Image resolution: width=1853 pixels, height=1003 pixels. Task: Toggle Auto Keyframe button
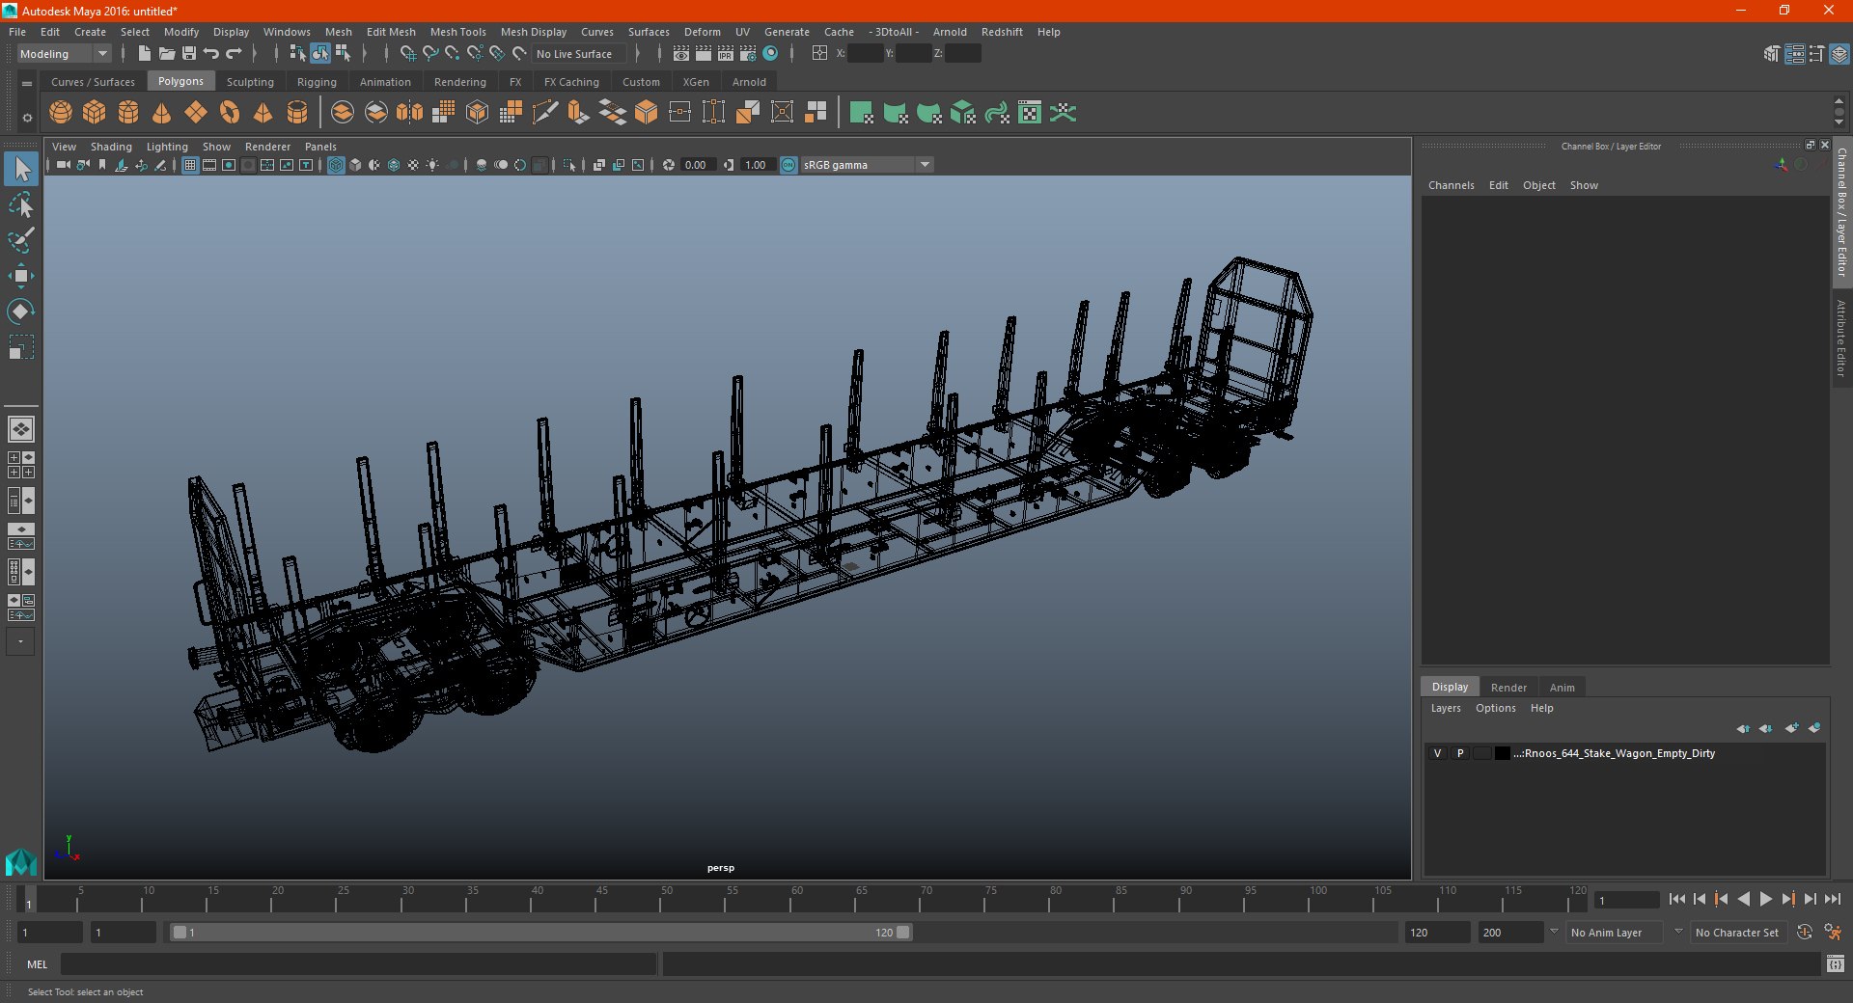1805,933
